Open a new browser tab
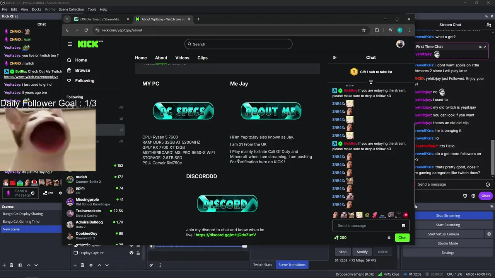Screen dimensions: 495x278 pos(198,19)
